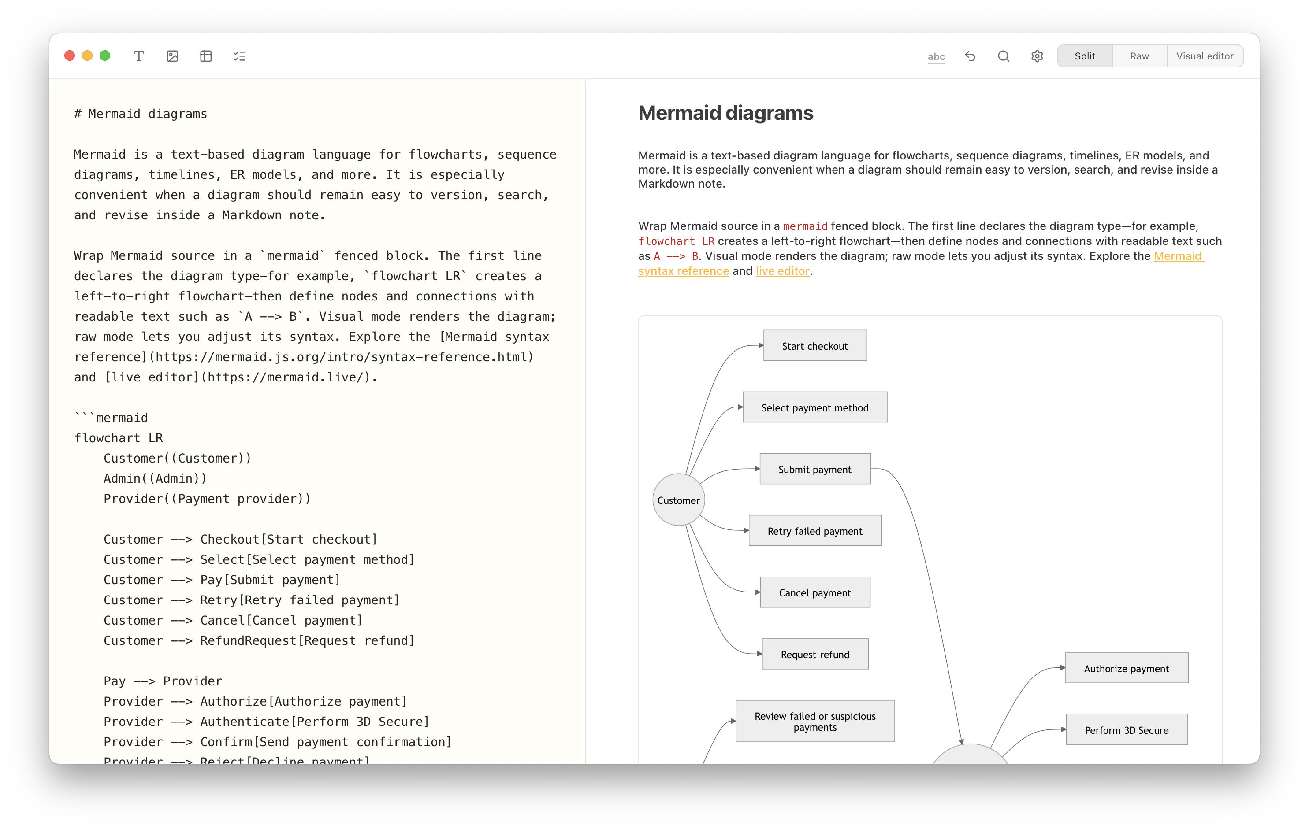Open the live editor link
The width and height of the screenshot is (1309, 829).
point(782,270)
